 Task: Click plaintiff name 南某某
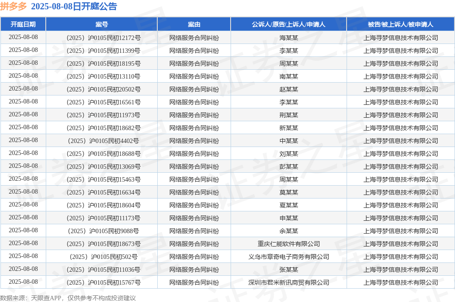pyautogui.click(x=288, y=76)
